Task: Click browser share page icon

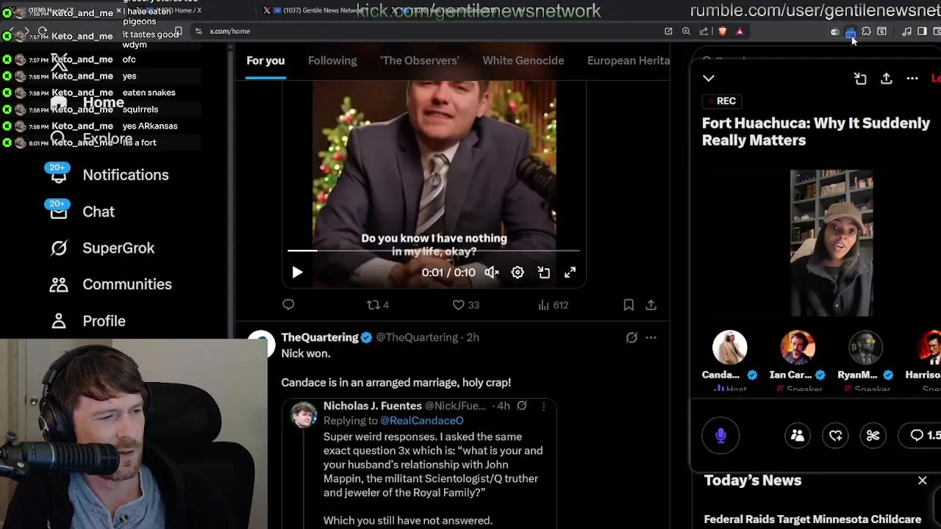Action: 704,32
